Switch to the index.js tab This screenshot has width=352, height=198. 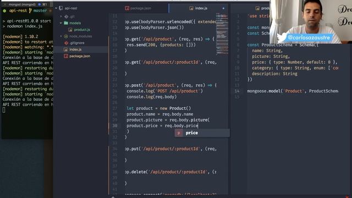(x=201, y=8)
